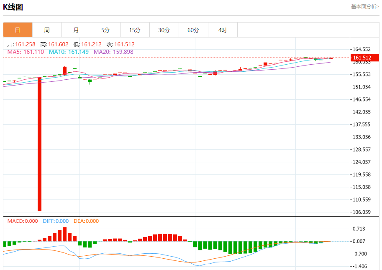Image resolution: width=382 pixels, height=270 pixels.
Task: Select the 日 daily chart tab
Action: coord(18,30)
